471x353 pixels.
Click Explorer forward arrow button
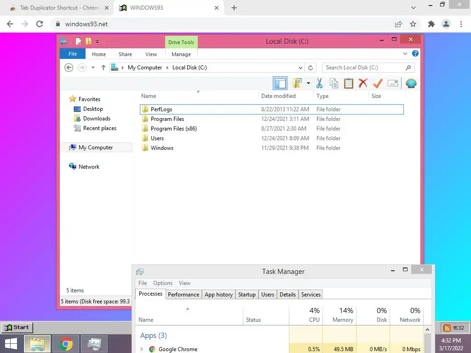point(82,68)
